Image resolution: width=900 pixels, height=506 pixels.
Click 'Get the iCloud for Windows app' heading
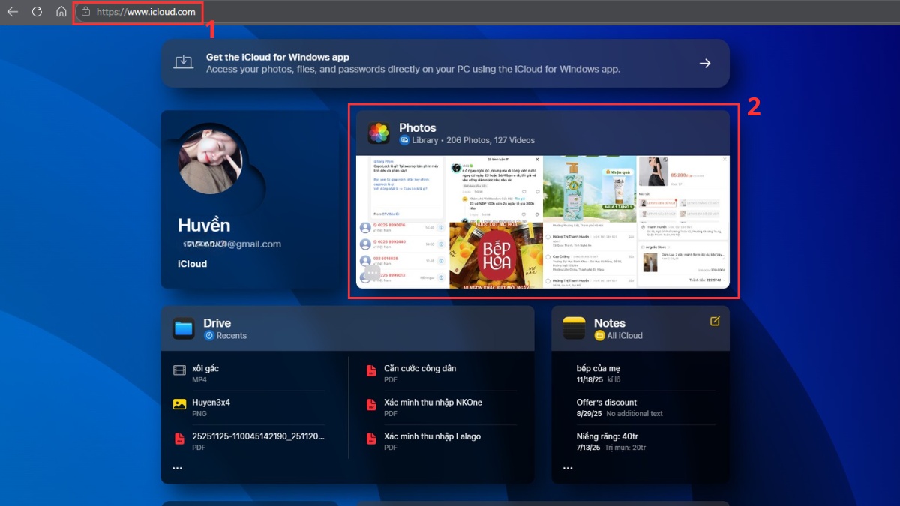coord(277,57)
